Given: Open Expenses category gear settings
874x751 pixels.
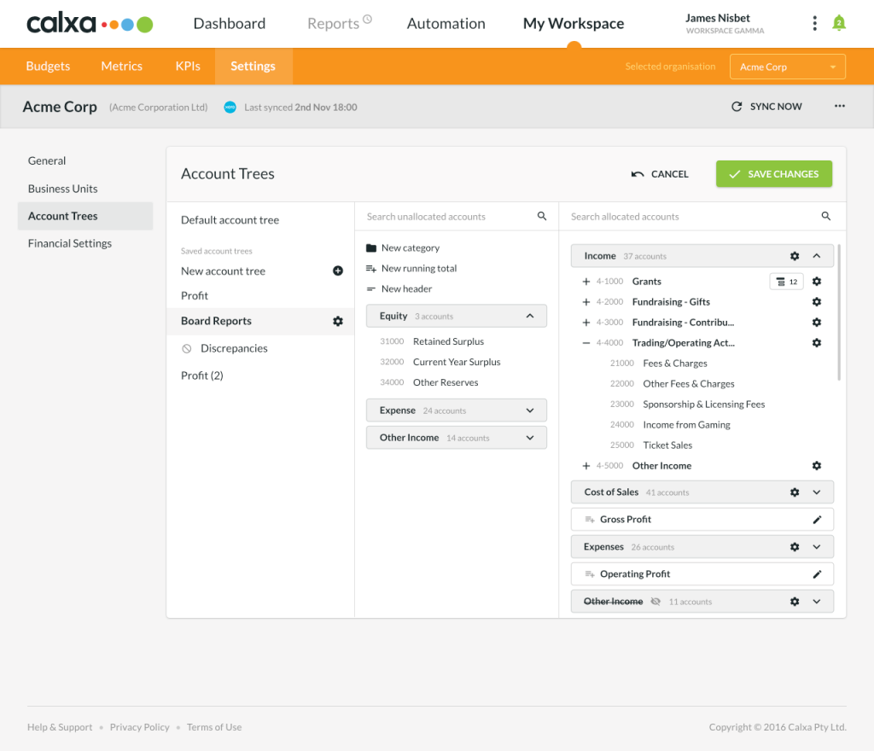Looking at the screenshot, I should pos(795,547).
